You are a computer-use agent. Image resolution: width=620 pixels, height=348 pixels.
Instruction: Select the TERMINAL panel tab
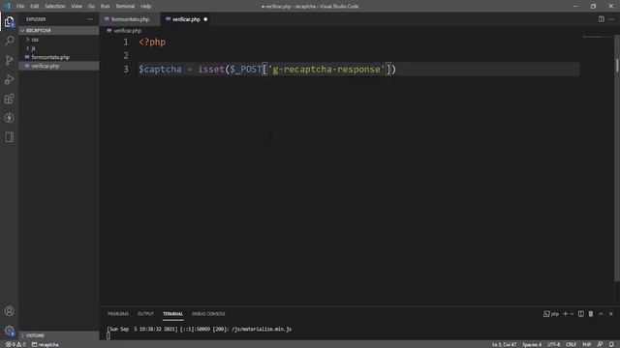point(172,314)
